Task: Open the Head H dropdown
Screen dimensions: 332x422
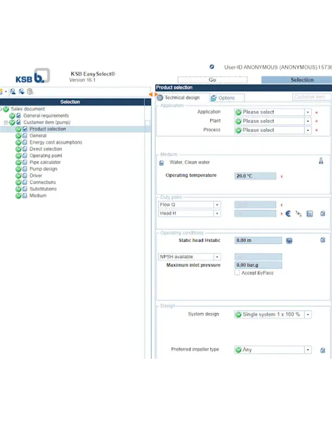Action: (217, 213)
